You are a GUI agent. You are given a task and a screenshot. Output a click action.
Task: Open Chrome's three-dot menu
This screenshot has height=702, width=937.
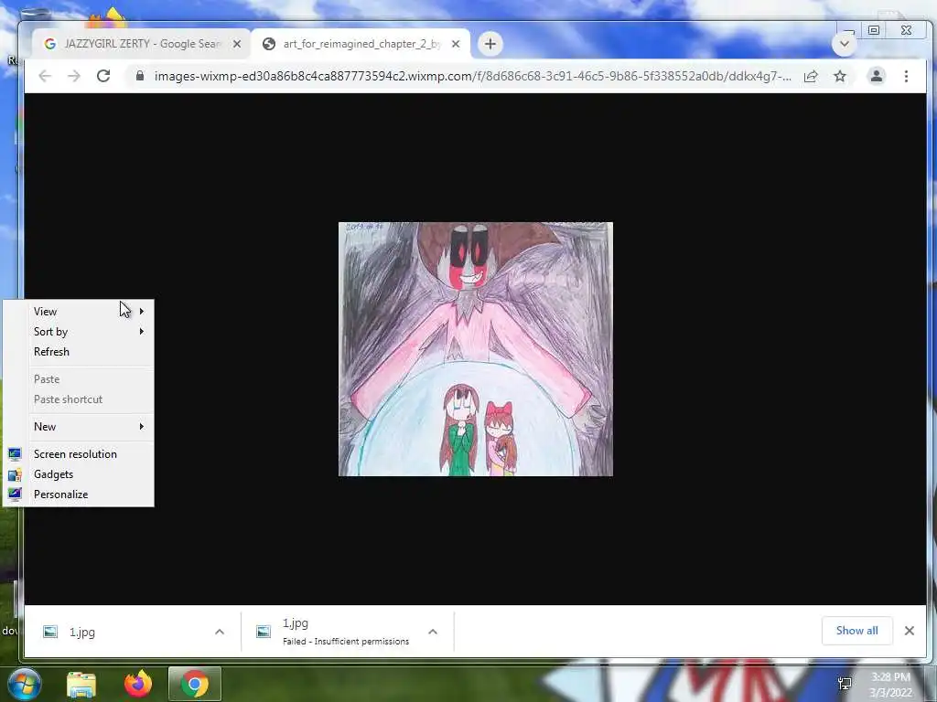click(907, 76)
